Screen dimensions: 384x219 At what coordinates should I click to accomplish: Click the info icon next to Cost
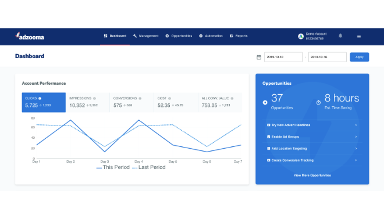[169, 98]
